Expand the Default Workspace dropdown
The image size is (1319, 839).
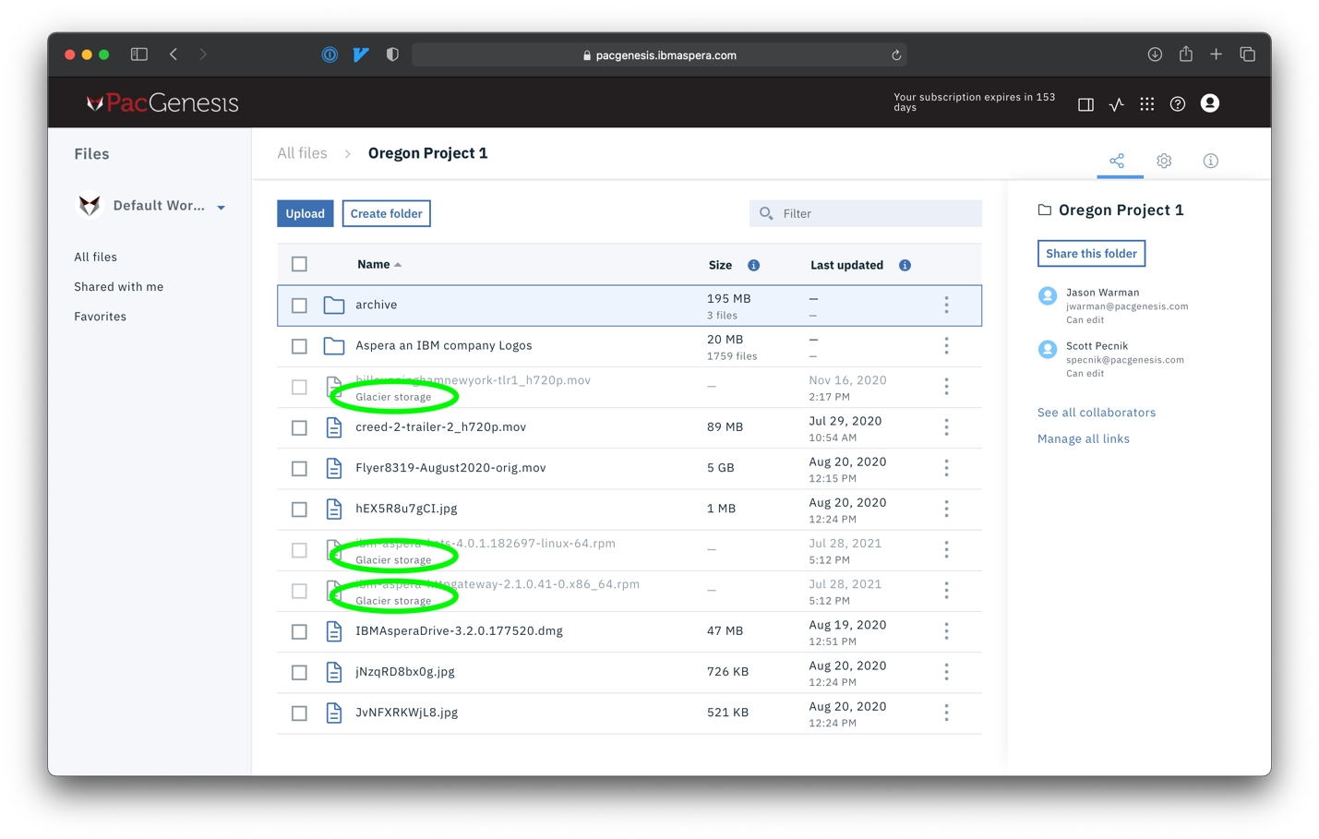pyautogui.click(x=222, y=208)
